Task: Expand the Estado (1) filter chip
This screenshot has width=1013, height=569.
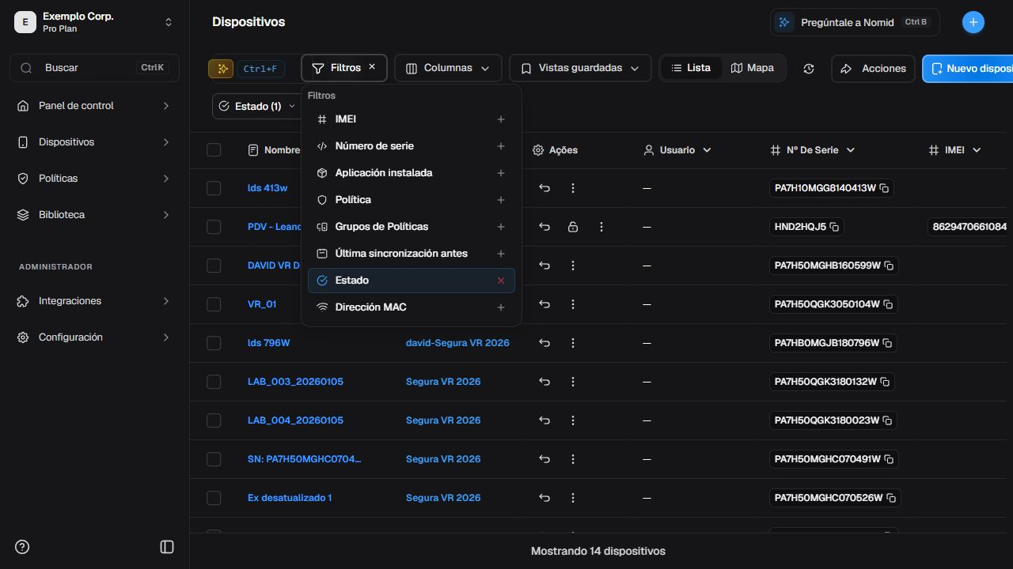Action: coord(257,106)
